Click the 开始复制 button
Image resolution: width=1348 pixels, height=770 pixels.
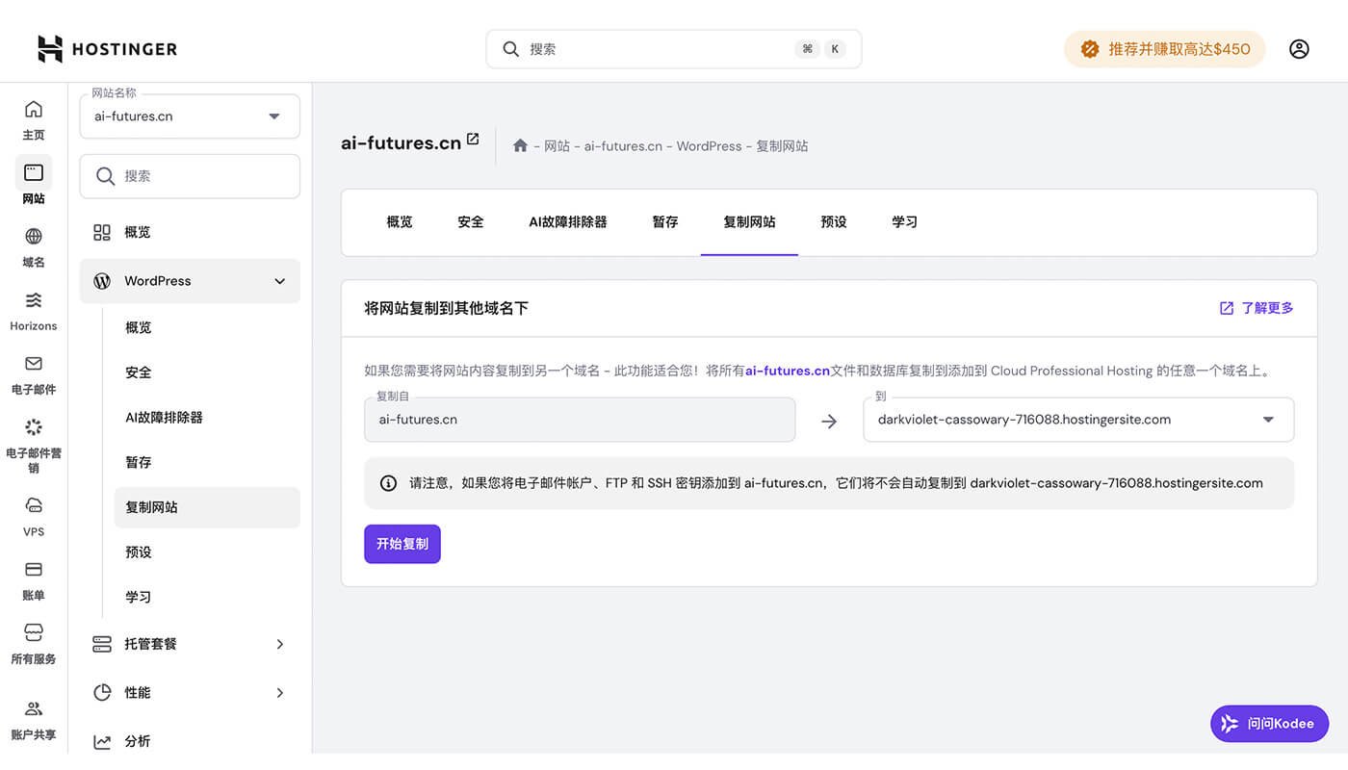coord(402,543)
